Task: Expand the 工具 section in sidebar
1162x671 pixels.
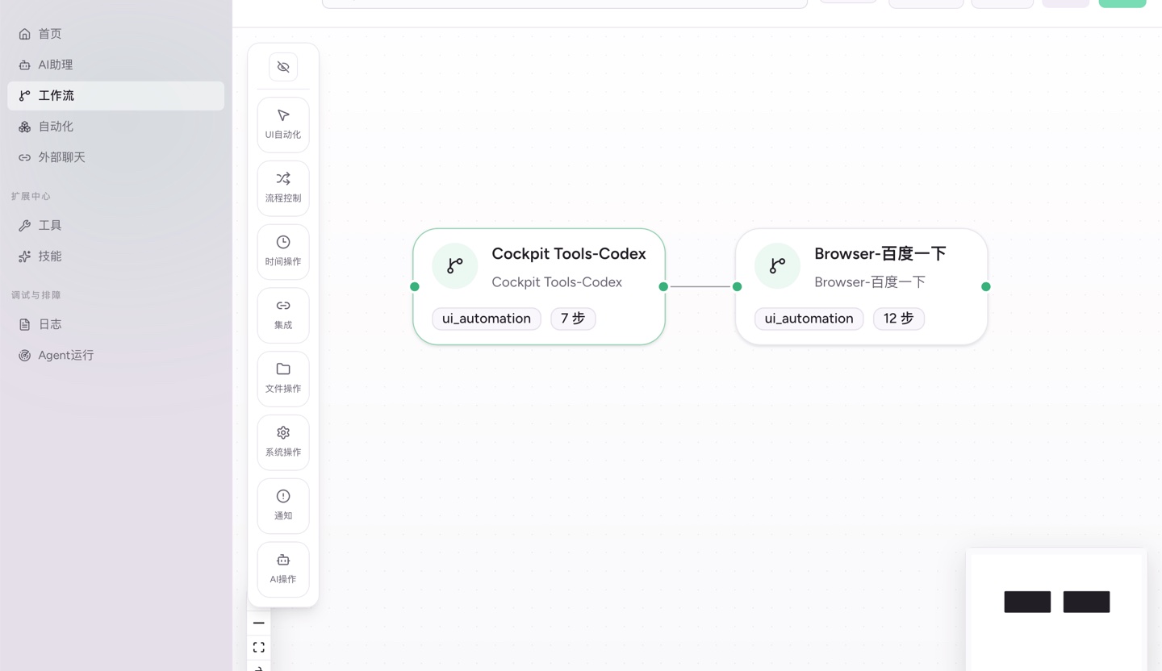Action: coord(49,225)
